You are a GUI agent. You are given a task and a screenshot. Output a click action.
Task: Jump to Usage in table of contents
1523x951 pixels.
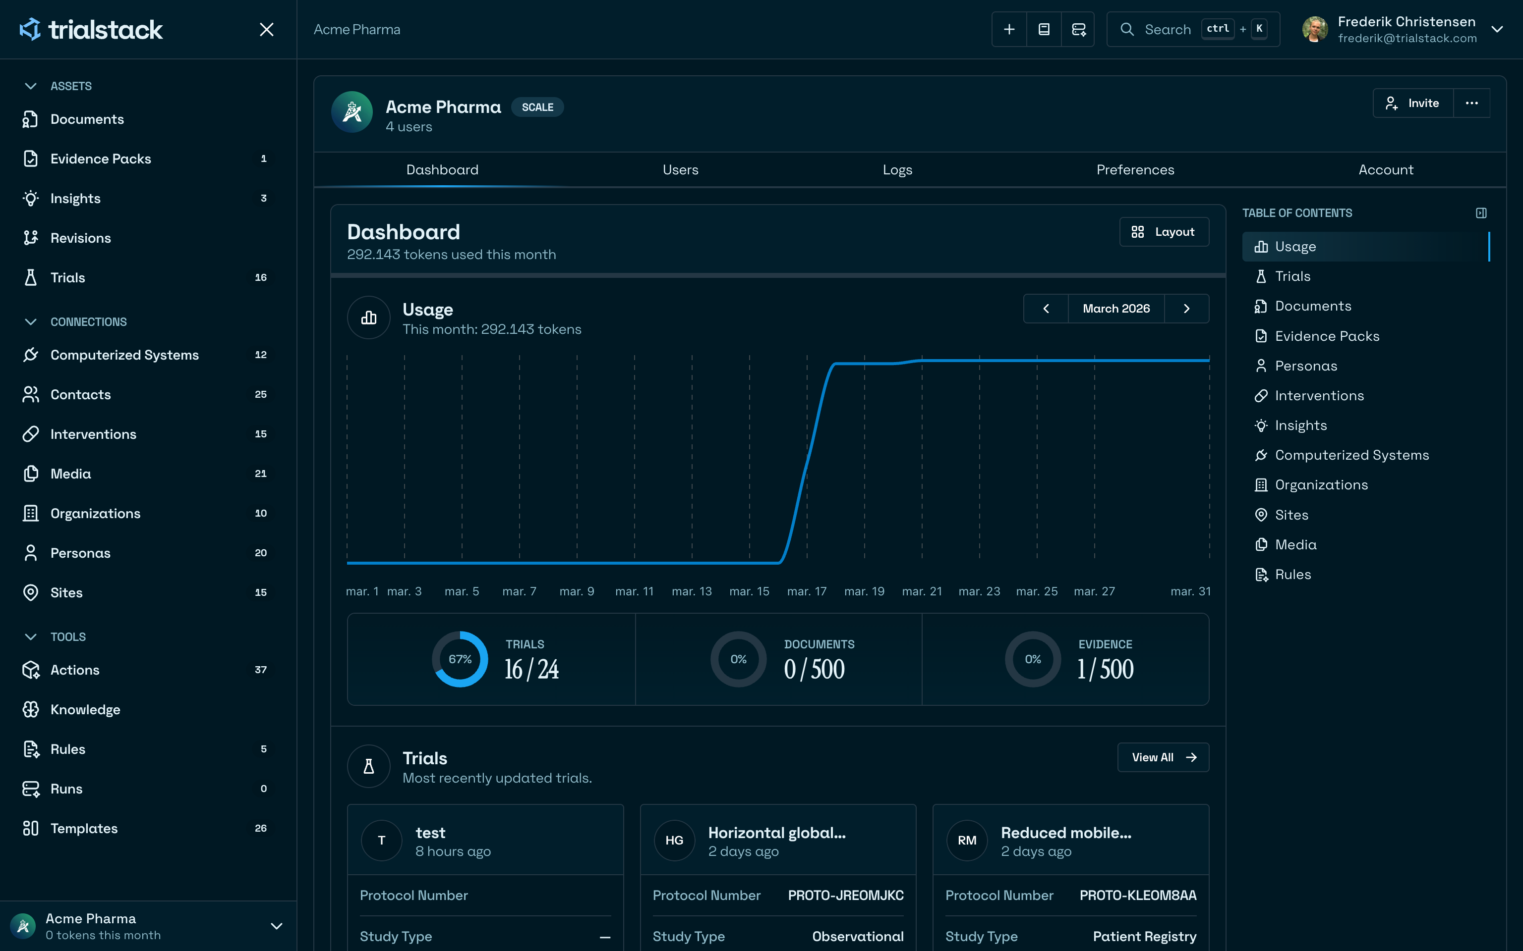tap(1366, 247)
